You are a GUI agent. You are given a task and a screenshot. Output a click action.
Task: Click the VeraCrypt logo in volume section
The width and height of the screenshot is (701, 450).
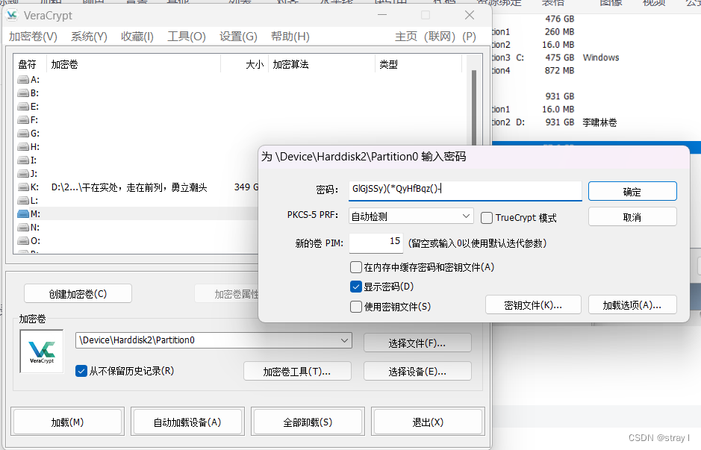click(x=42, y=351)
